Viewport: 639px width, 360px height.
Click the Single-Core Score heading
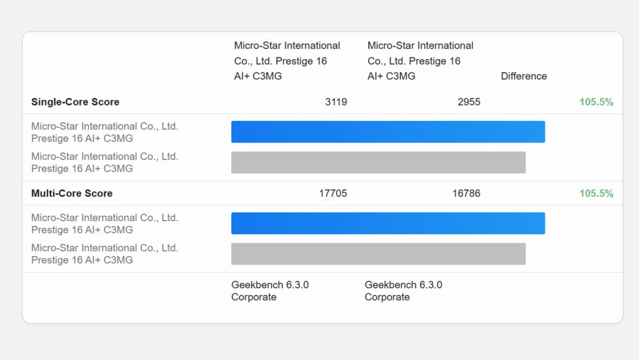[x=75, y=102]
